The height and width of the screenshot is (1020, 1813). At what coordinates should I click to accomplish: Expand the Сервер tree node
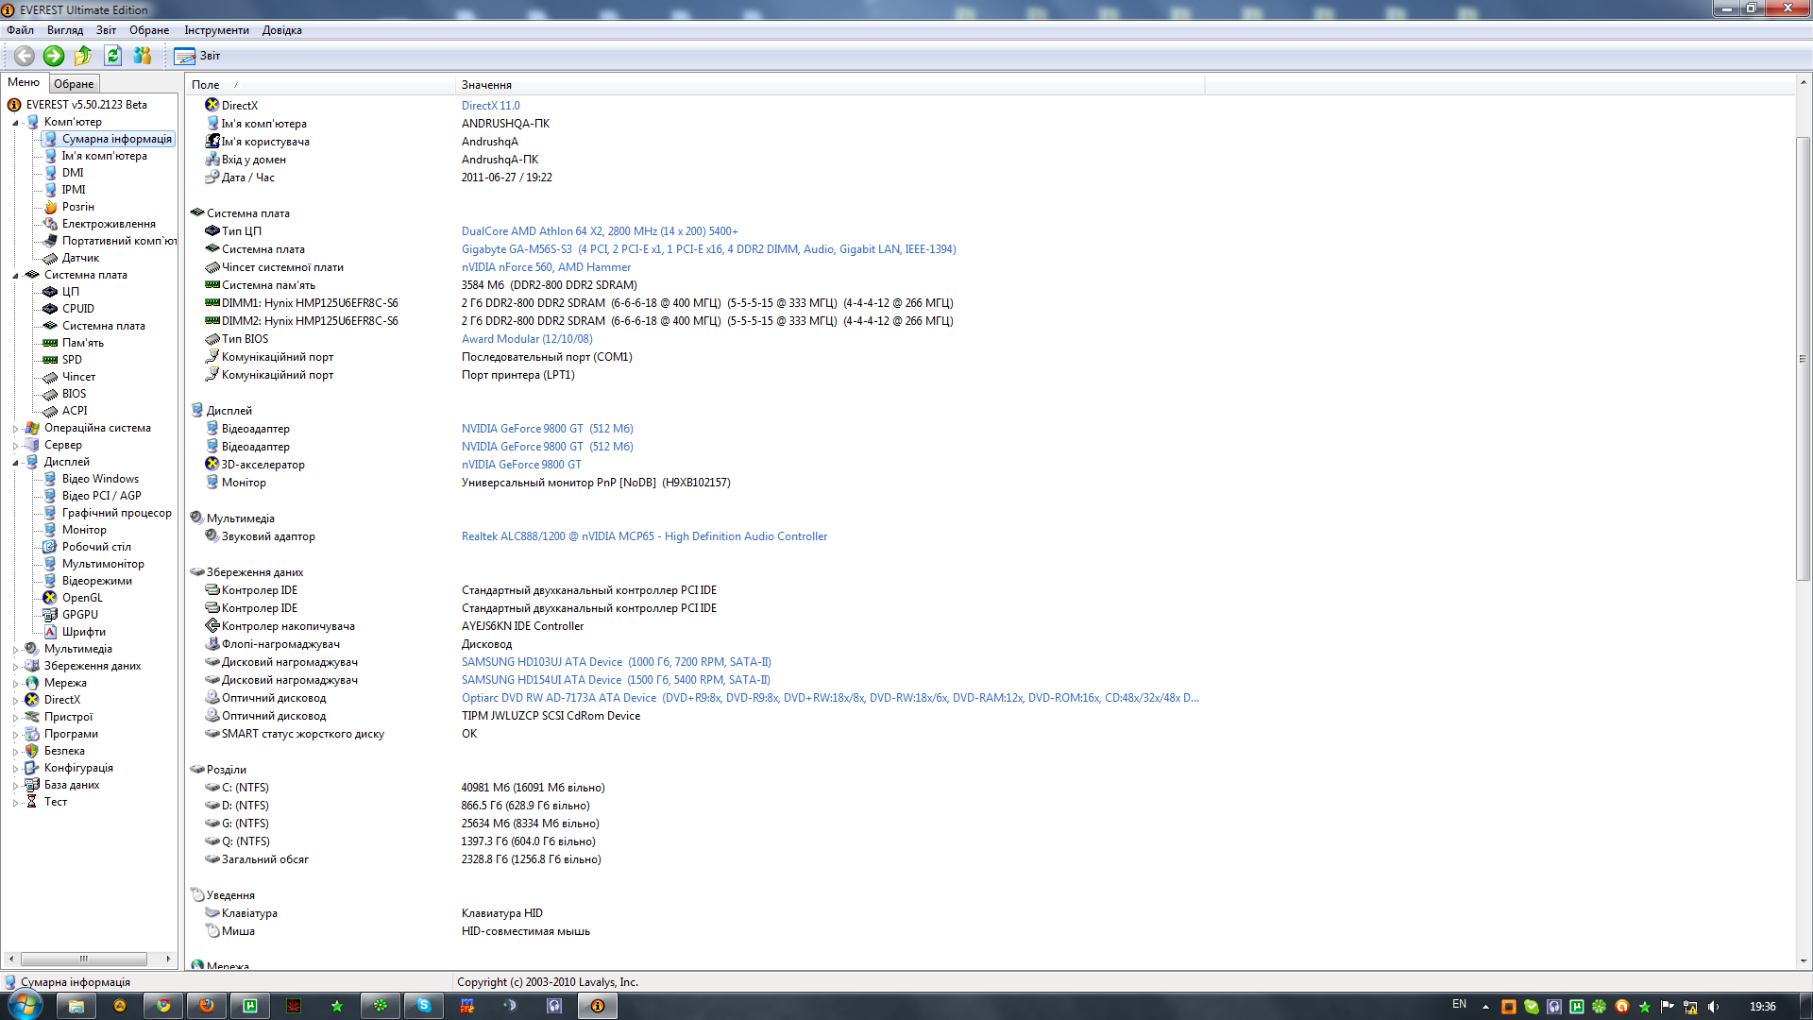16,446
